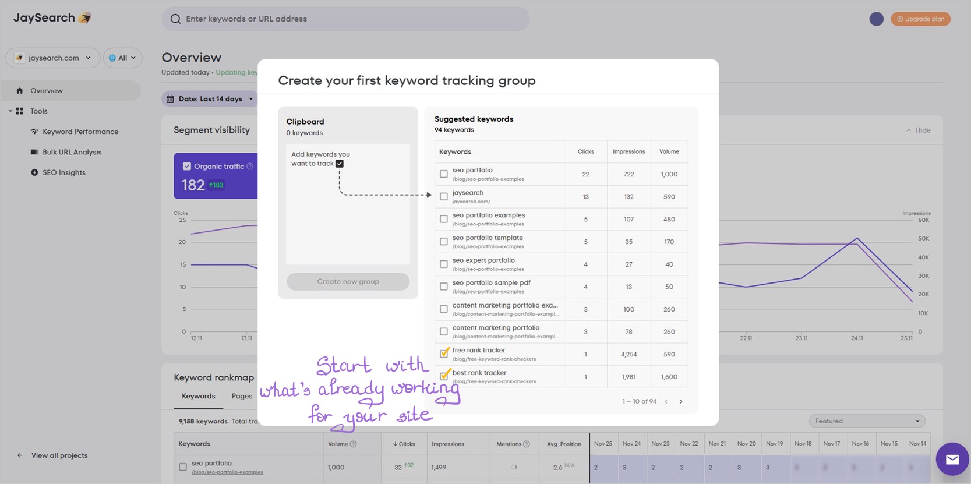
Task: Click the Volume column help icon
Action: pyautogui.click(x=353, y=444)
